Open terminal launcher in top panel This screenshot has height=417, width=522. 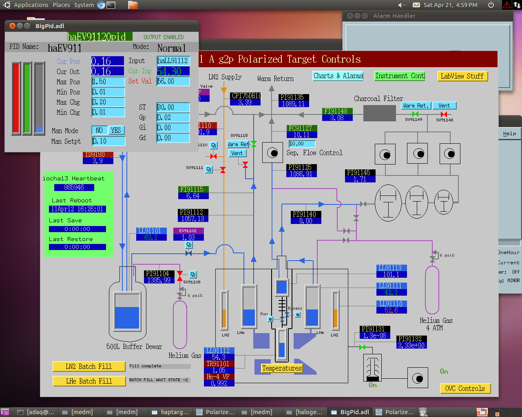(x=111, y=5)
